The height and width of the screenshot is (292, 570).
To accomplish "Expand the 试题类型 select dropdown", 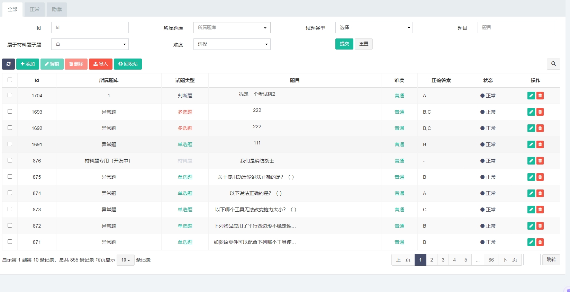I will click(374, 28).
